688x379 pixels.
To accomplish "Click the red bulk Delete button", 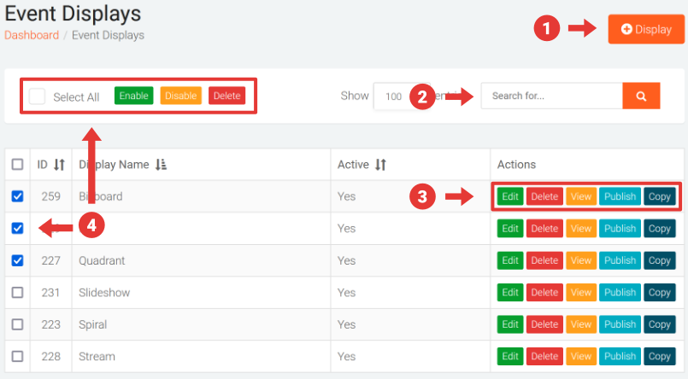I will [x=226, y=96].
